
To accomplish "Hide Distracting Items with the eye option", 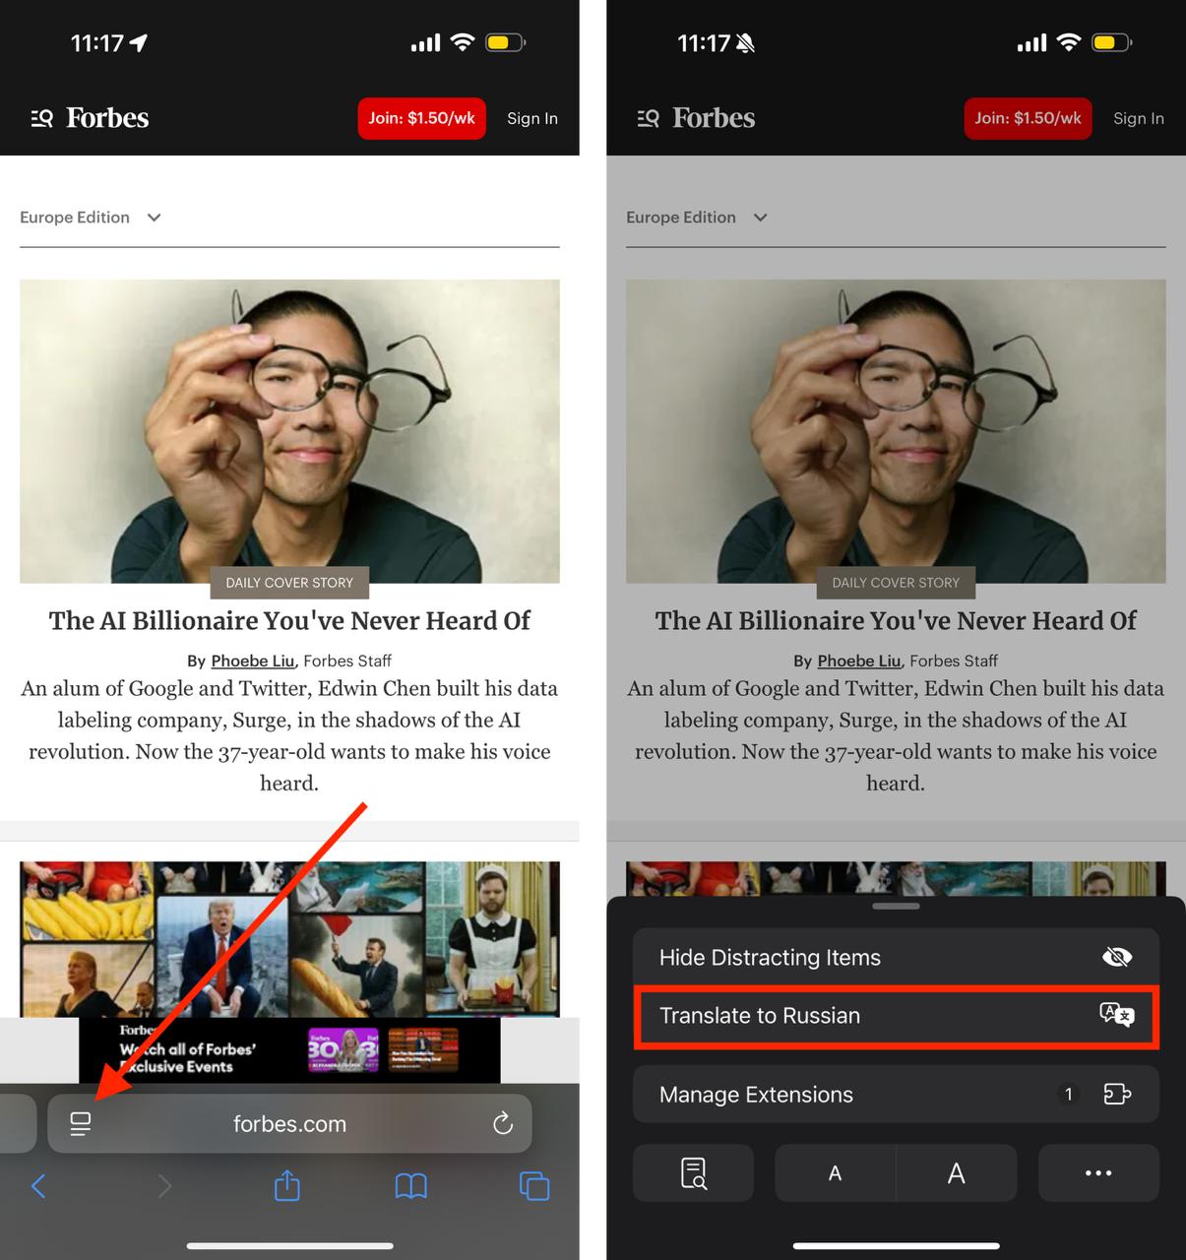I will tap(895, 958).
